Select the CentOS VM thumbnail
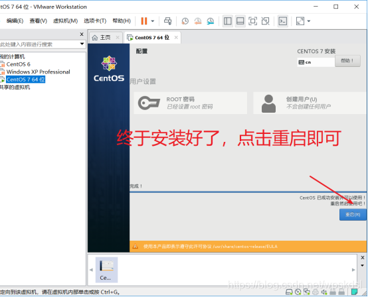This screenshot has height=297, width=368. 106,270
